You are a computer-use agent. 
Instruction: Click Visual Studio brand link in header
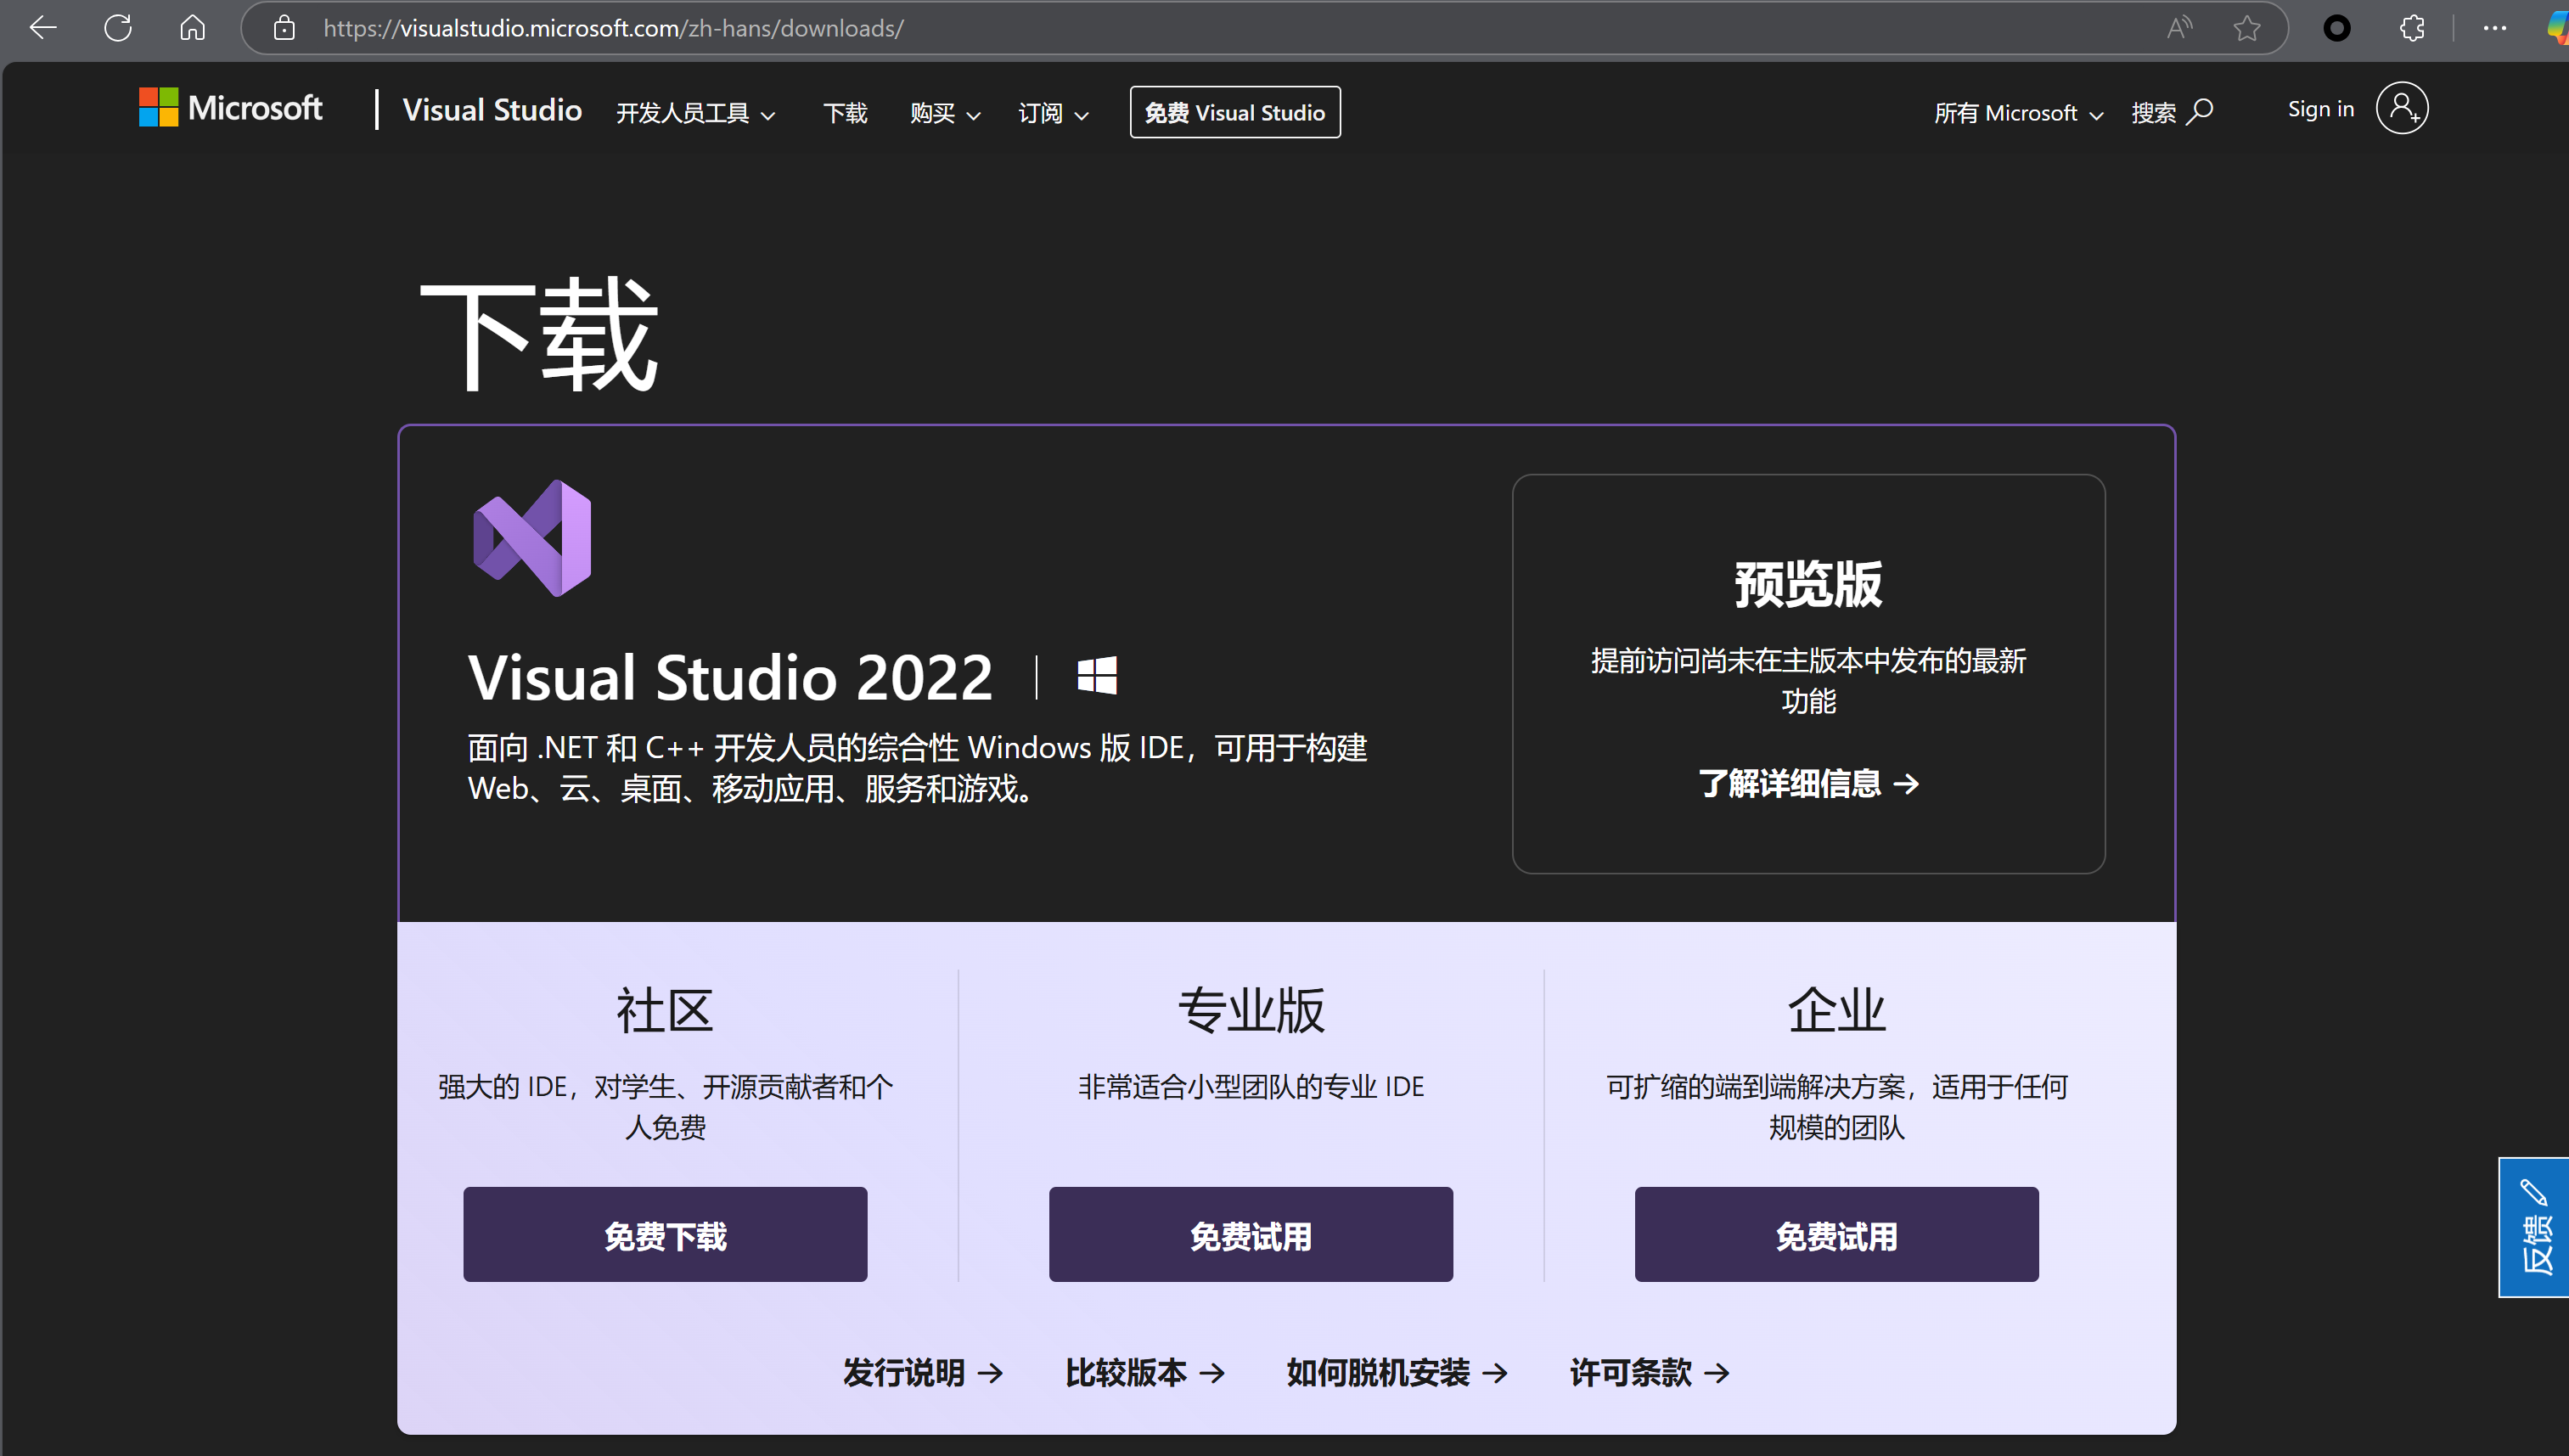point(492,110)
